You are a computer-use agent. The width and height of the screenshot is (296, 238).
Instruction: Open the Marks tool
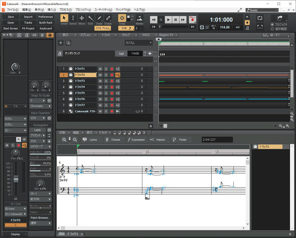pos(139,18)
